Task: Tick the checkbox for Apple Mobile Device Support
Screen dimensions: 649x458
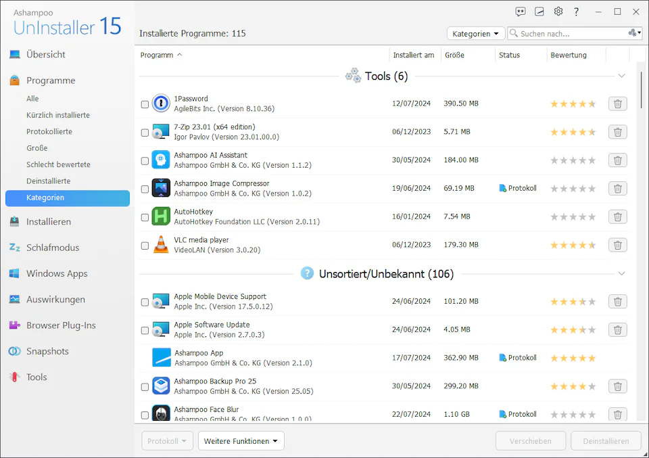Action: [x=145, y=302]
